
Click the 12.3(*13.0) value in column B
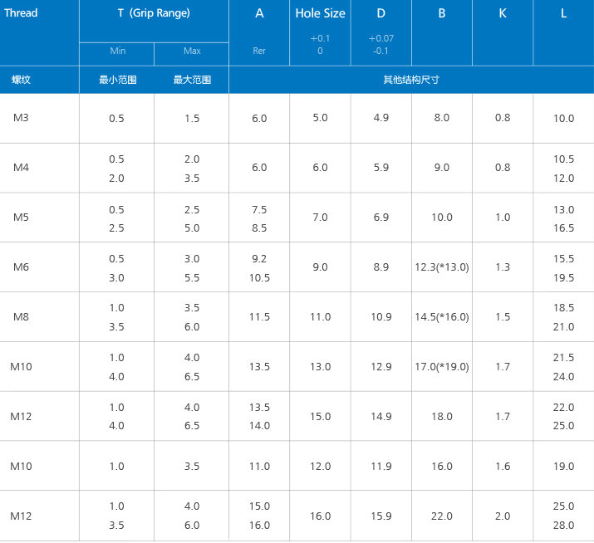[442, 267]
